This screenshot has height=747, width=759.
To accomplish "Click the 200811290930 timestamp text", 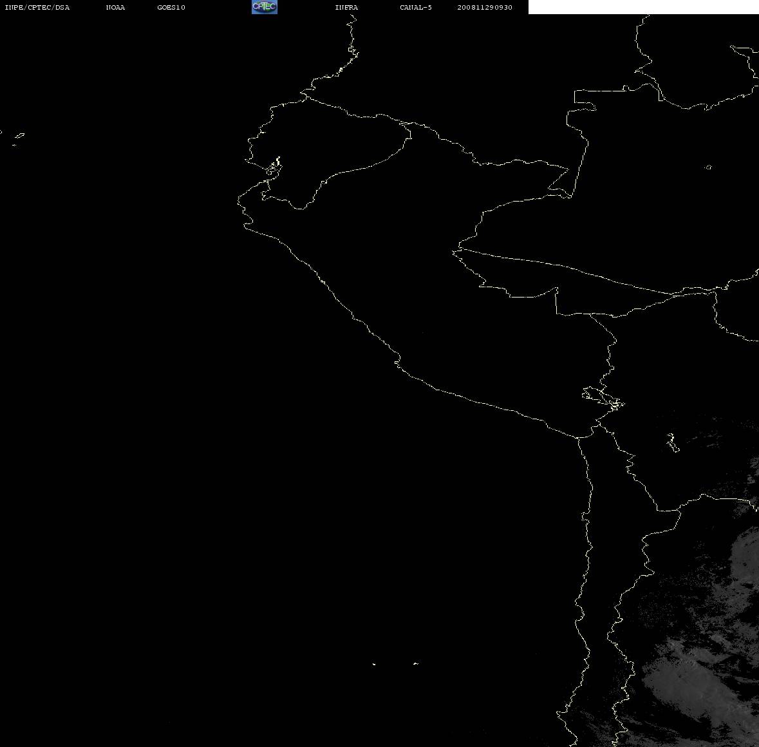I will click(x=485, y=7).
